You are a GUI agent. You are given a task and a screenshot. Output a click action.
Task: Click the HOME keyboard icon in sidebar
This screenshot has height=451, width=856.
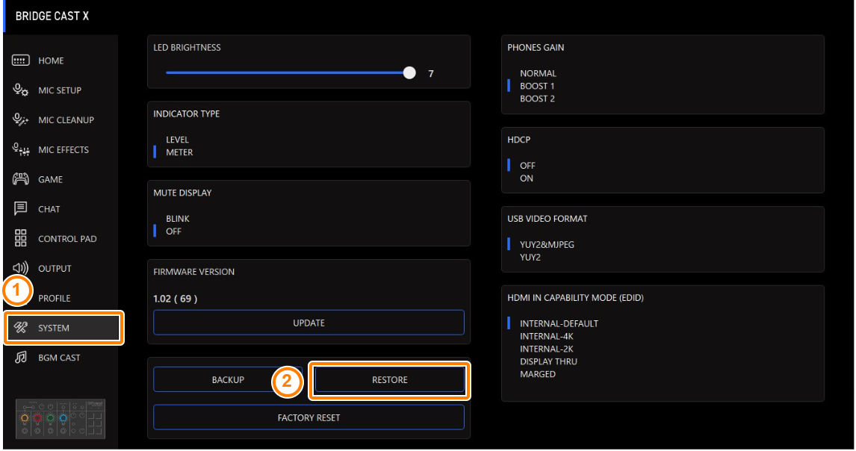[x=21, y=60]
